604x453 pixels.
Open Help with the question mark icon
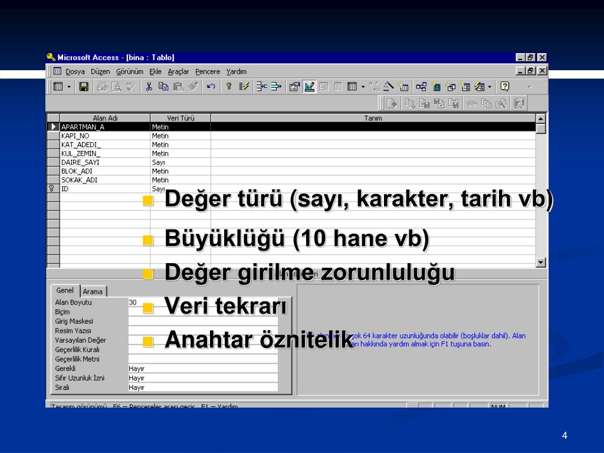[505, 87]
